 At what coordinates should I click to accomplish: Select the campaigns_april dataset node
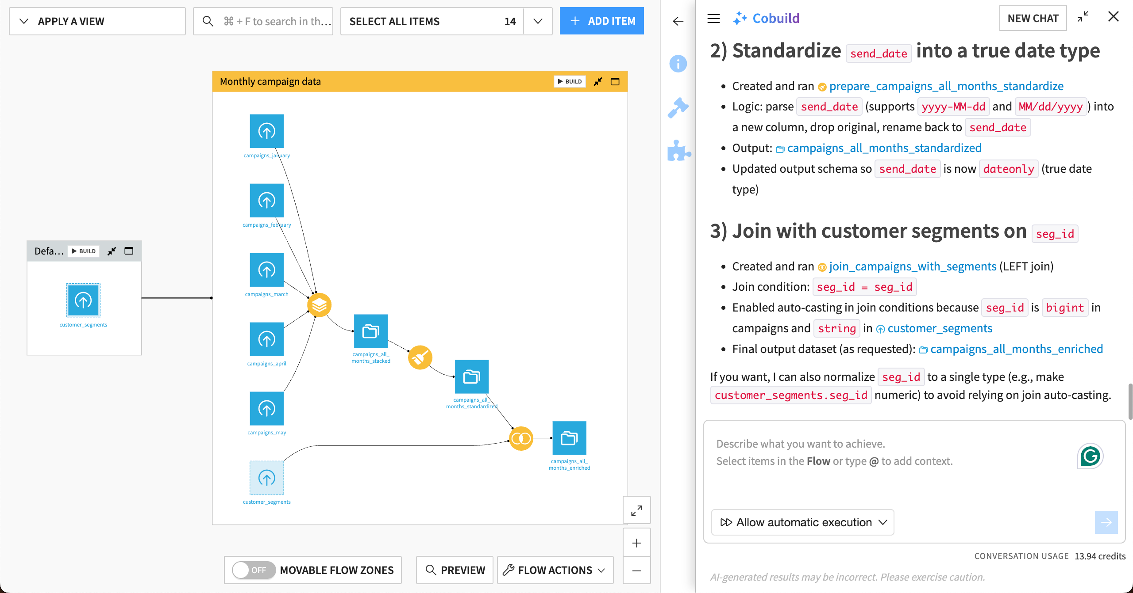pos(266,339)
